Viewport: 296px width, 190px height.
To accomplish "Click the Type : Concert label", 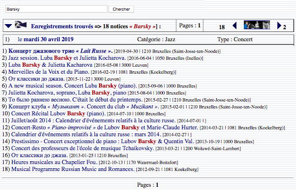I will coord(235,39).
